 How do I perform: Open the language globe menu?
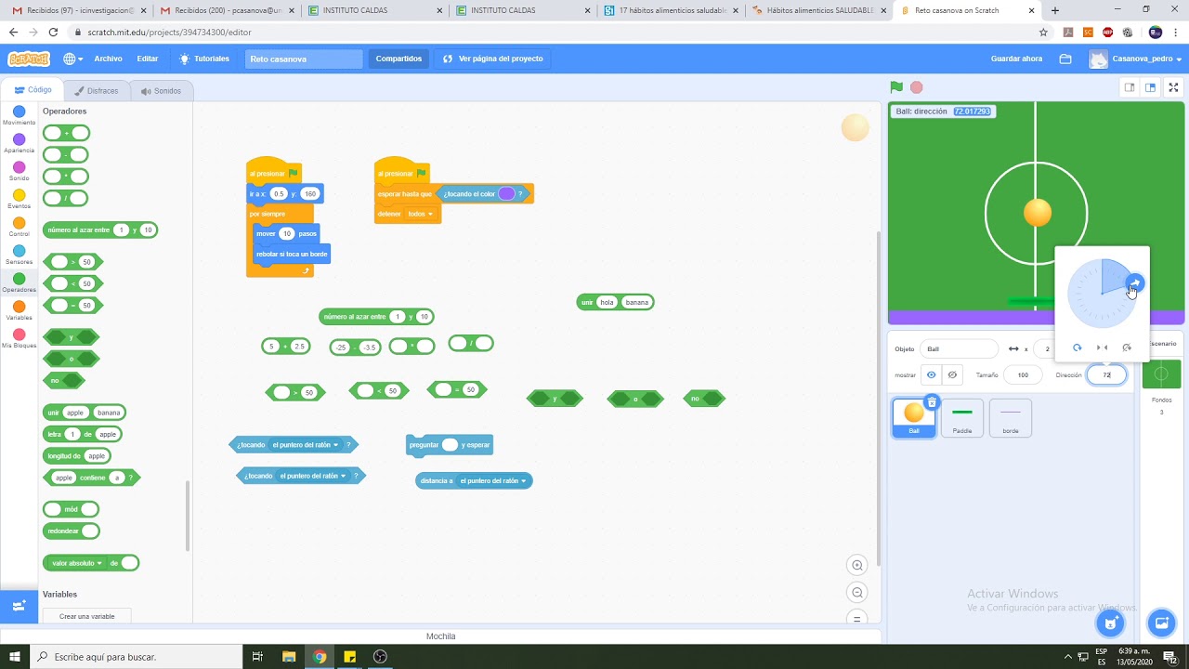click(x=72, y=59)
